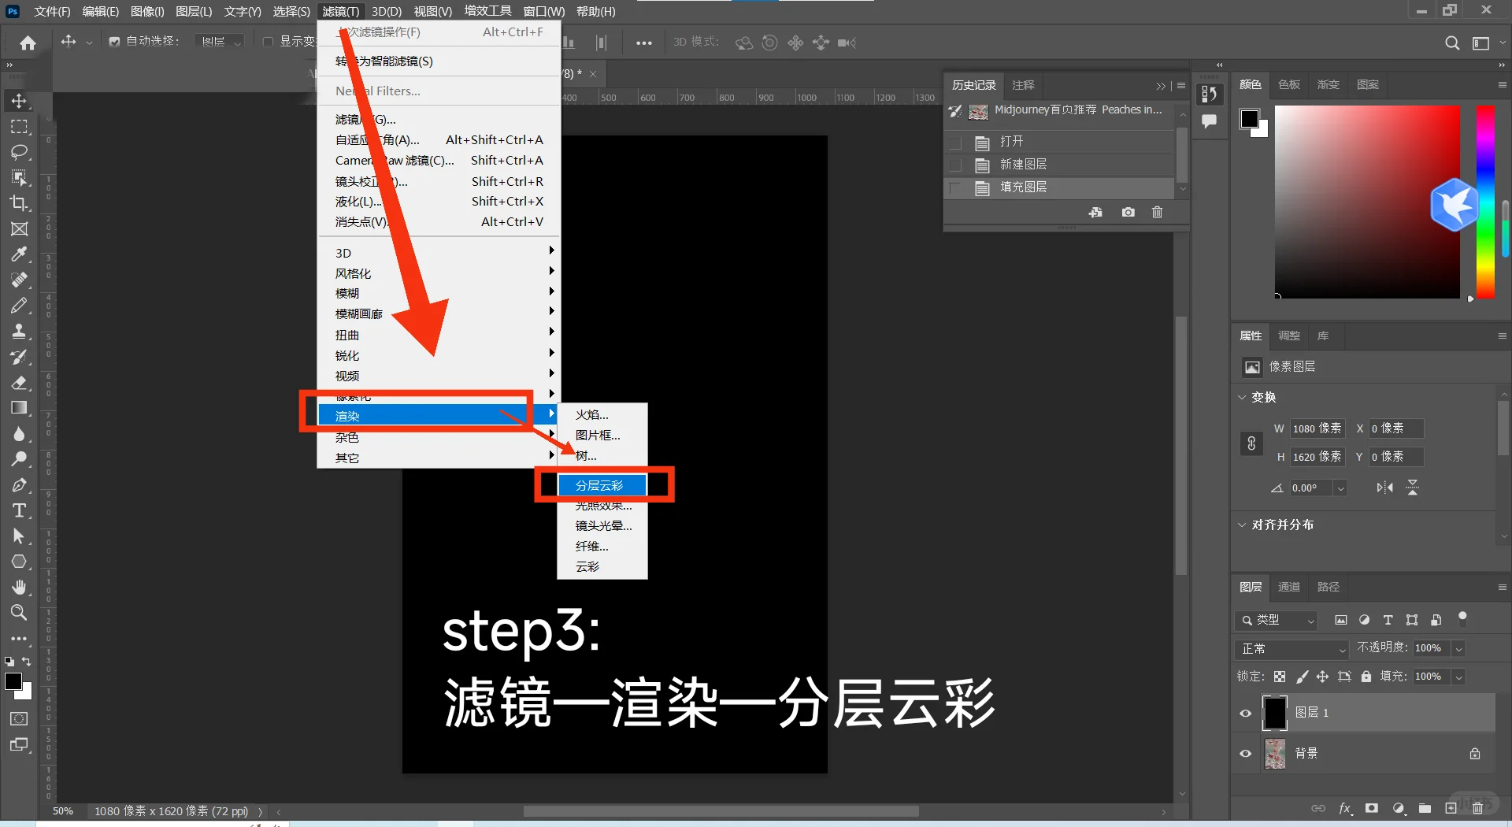1512x827 pixels.
Task: Select the Horizontal Type tool
Action: 19,510
